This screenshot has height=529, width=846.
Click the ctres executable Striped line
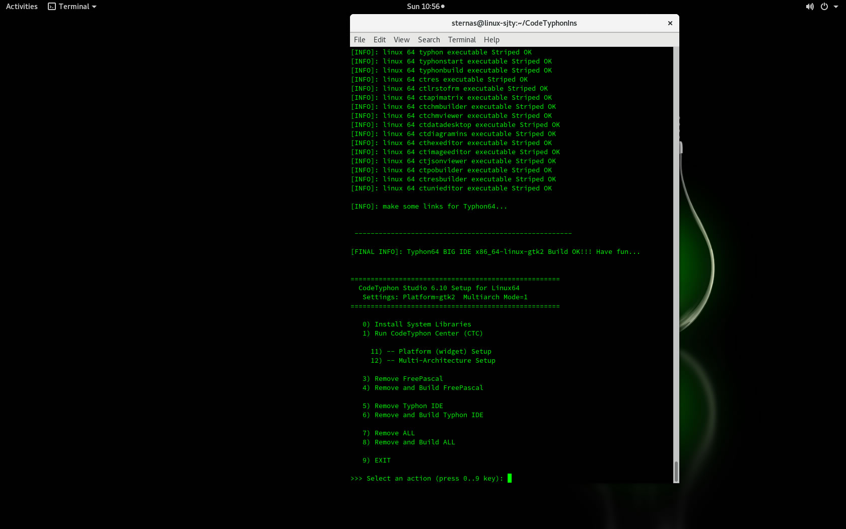point(439,80)
